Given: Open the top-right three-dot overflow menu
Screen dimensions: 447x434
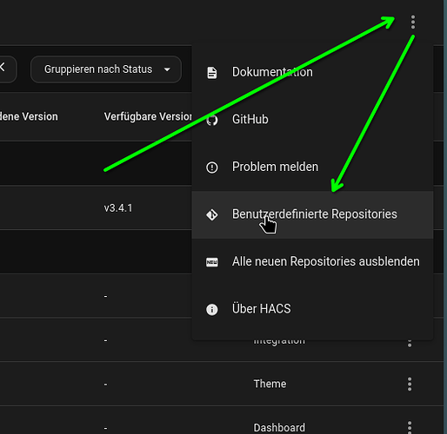Looking at the screenshot, I should [413, 22].
